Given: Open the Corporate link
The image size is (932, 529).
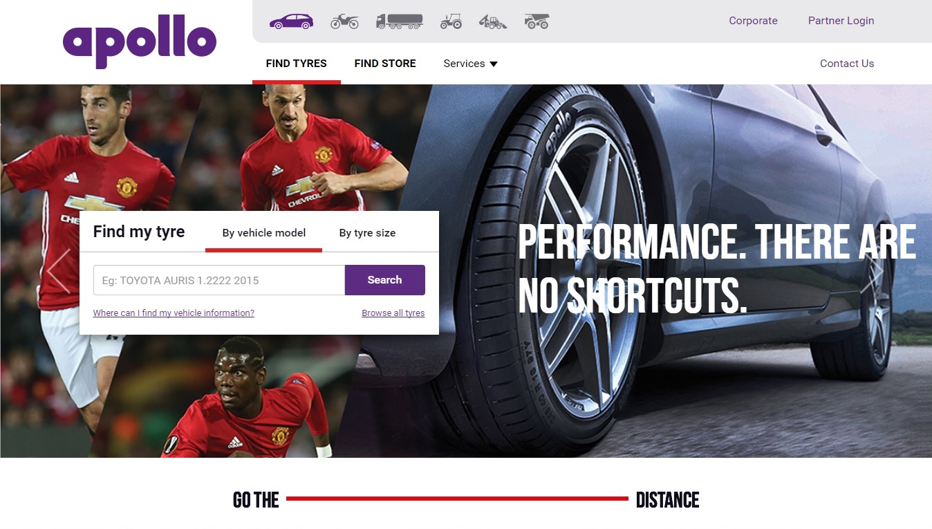Looking at the screenshot, I should pyautogui.click(x=753, y=21).
